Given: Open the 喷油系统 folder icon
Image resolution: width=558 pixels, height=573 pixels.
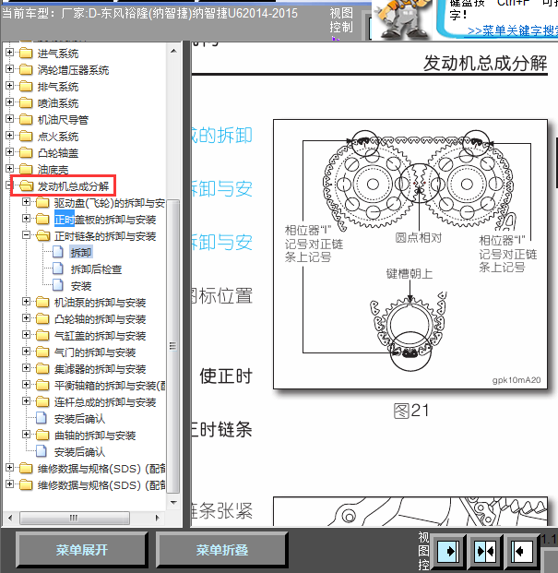Looking at the screenshot, I should tap(26, 103).
